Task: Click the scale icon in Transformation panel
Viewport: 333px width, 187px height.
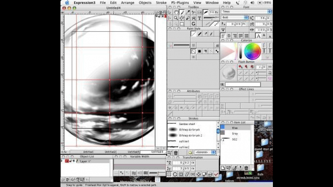Action: pos(181,174)
